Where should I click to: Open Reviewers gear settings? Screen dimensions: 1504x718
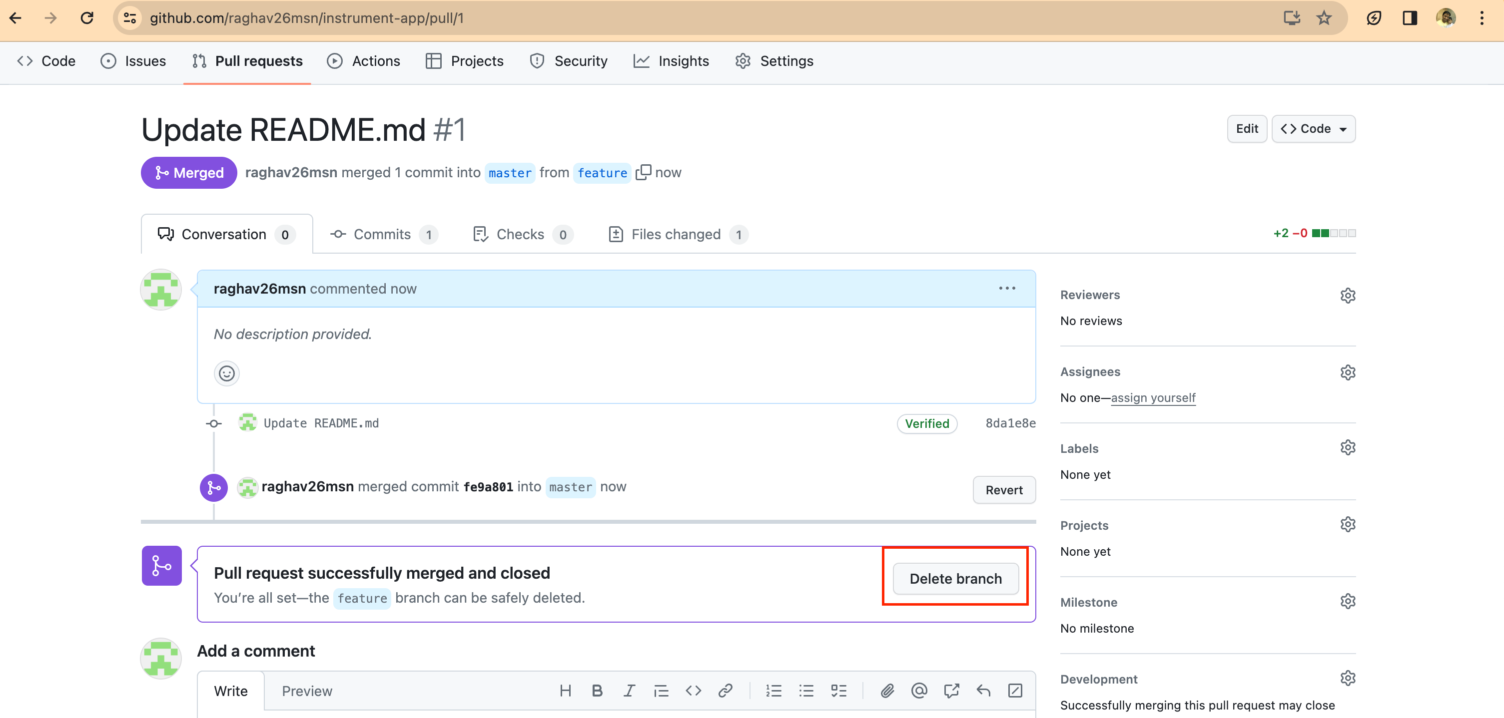[x=1348, y=295]
